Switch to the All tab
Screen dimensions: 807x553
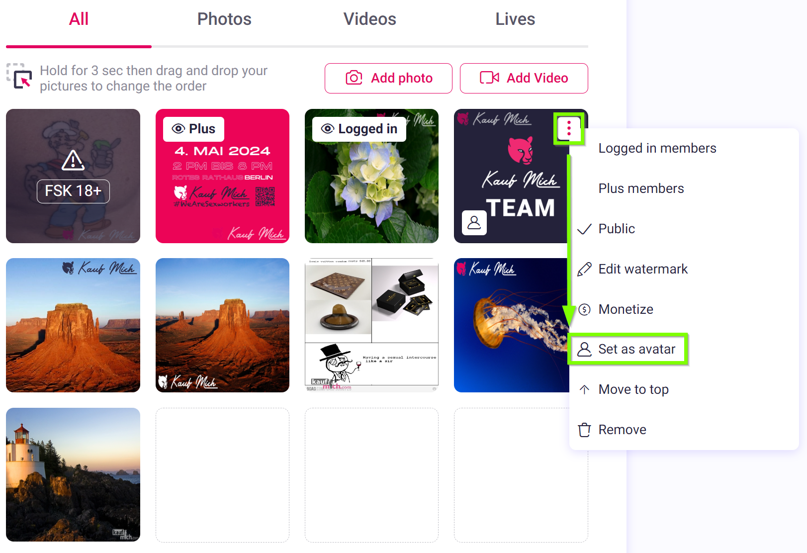(79, 19)
